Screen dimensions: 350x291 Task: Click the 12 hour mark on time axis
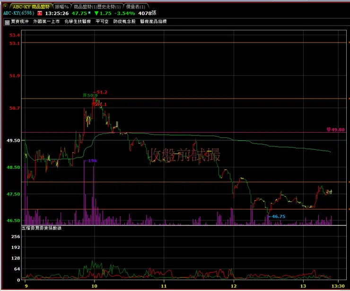point(234,286)
